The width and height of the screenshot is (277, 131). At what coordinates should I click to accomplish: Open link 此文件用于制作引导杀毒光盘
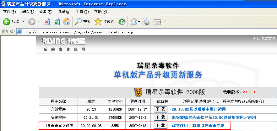click(198, 126)
